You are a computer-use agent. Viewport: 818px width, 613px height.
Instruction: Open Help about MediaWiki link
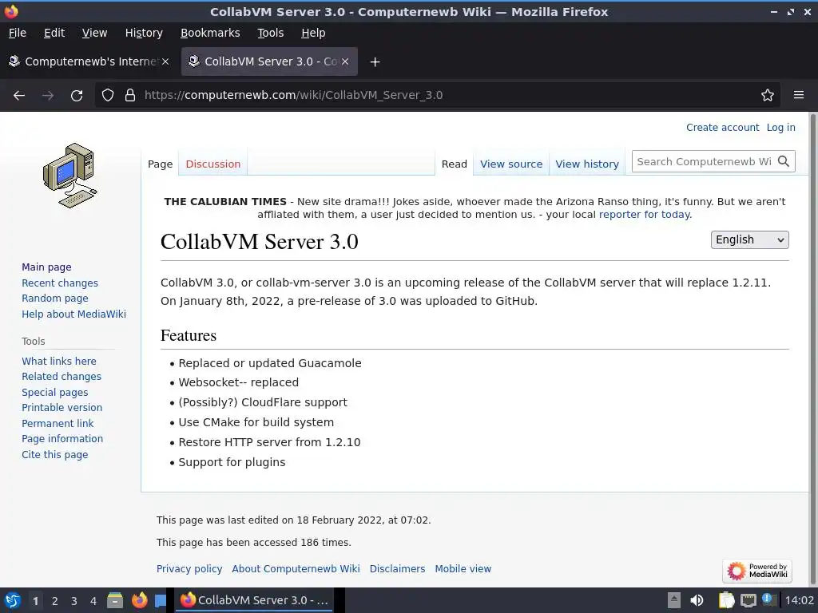[73, 314]
